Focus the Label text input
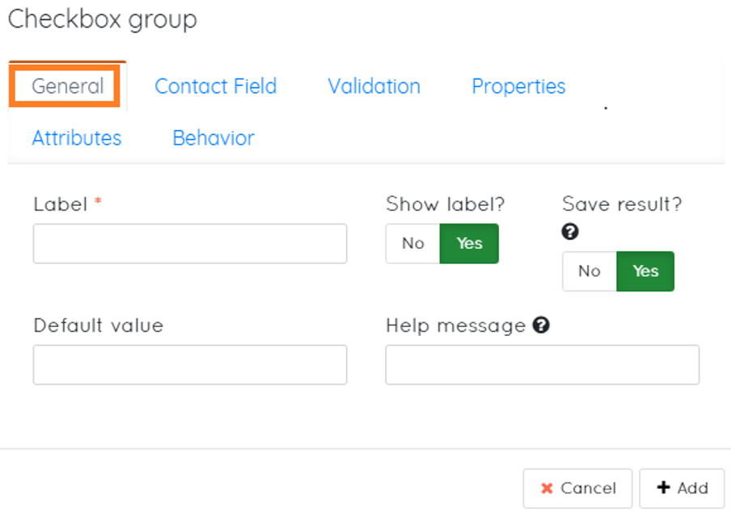731x521 pixels. [x=190, y=244]
